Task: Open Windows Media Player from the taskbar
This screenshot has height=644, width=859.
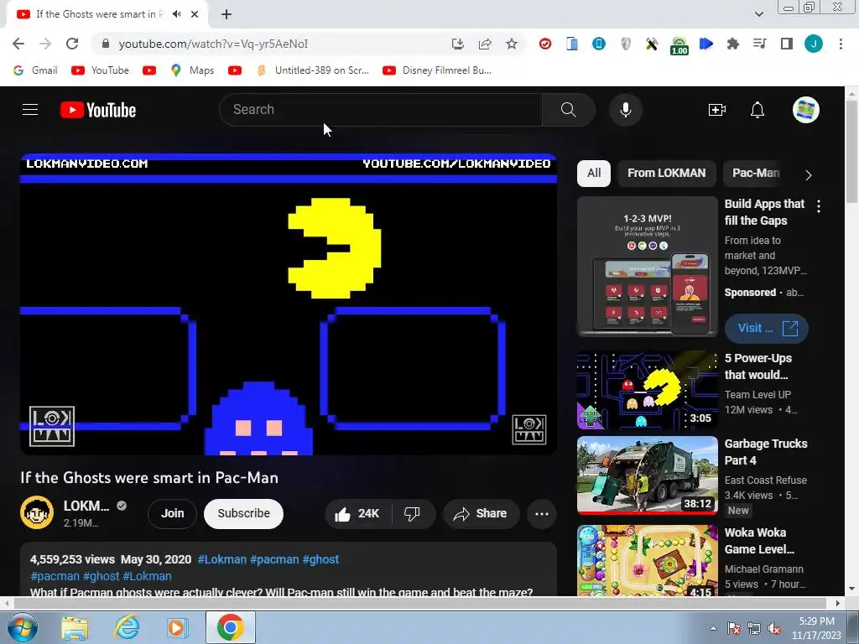Action: 178,628
